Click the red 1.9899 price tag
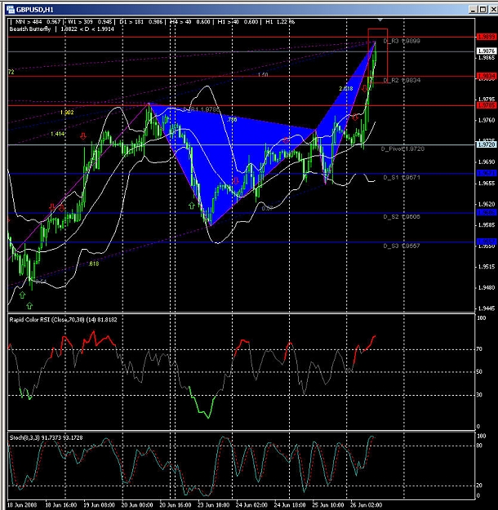 click(487, 37)
